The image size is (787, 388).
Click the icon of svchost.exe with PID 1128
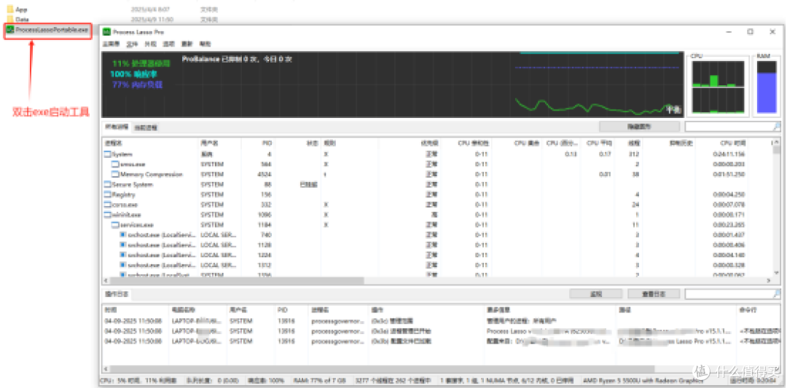click(123, 245)
